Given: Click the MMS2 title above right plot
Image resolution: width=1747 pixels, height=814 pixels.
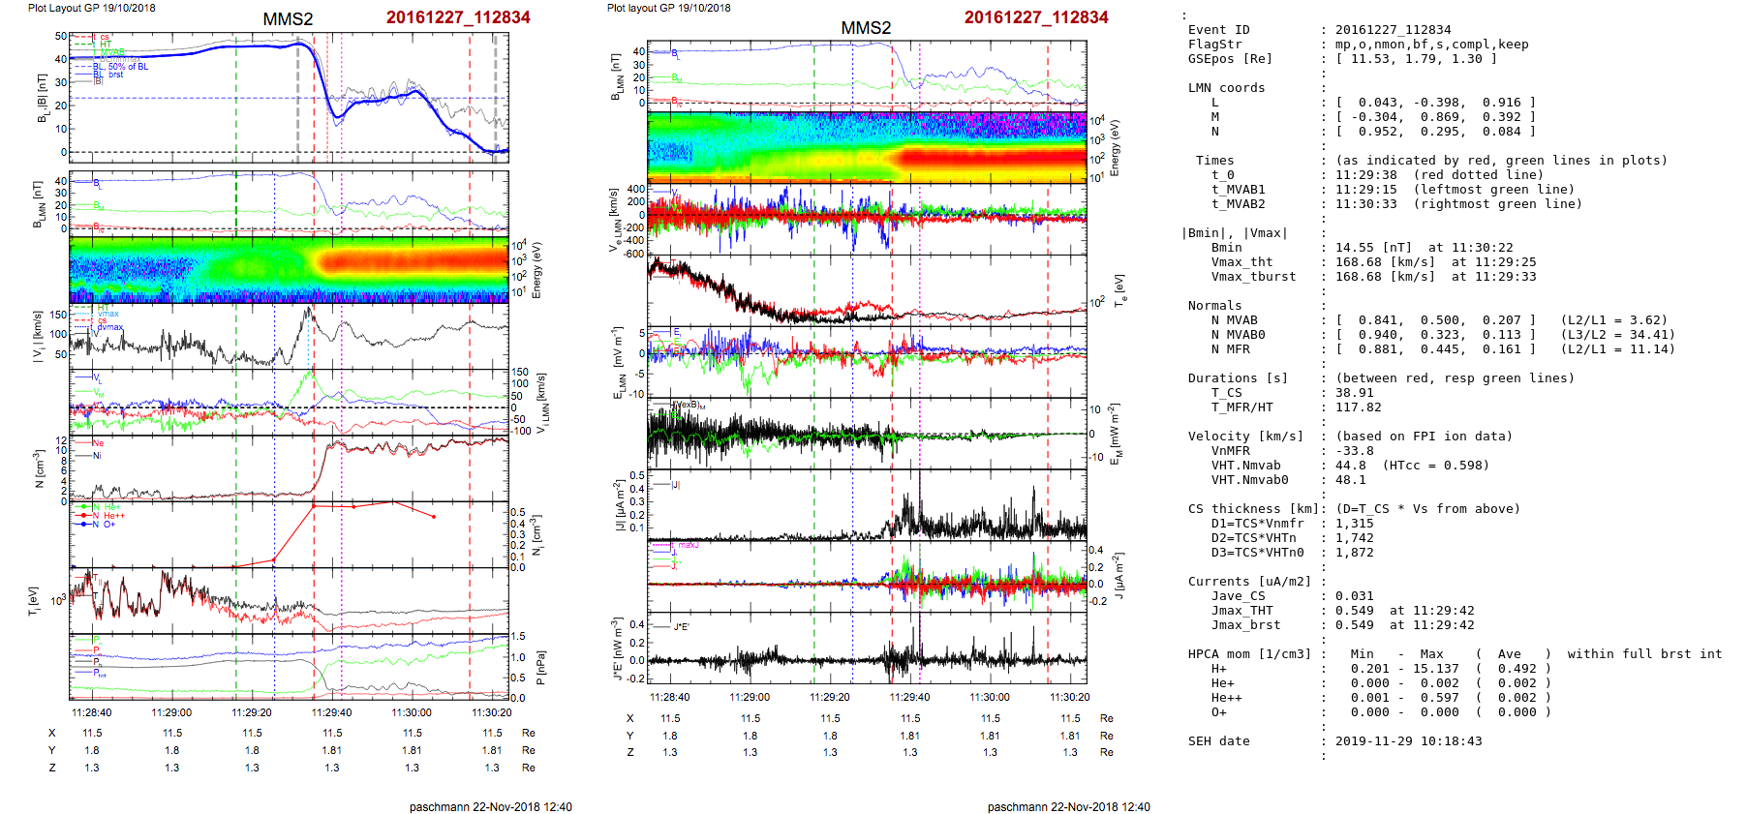Looking at the screenshot, I should [866, 28].
